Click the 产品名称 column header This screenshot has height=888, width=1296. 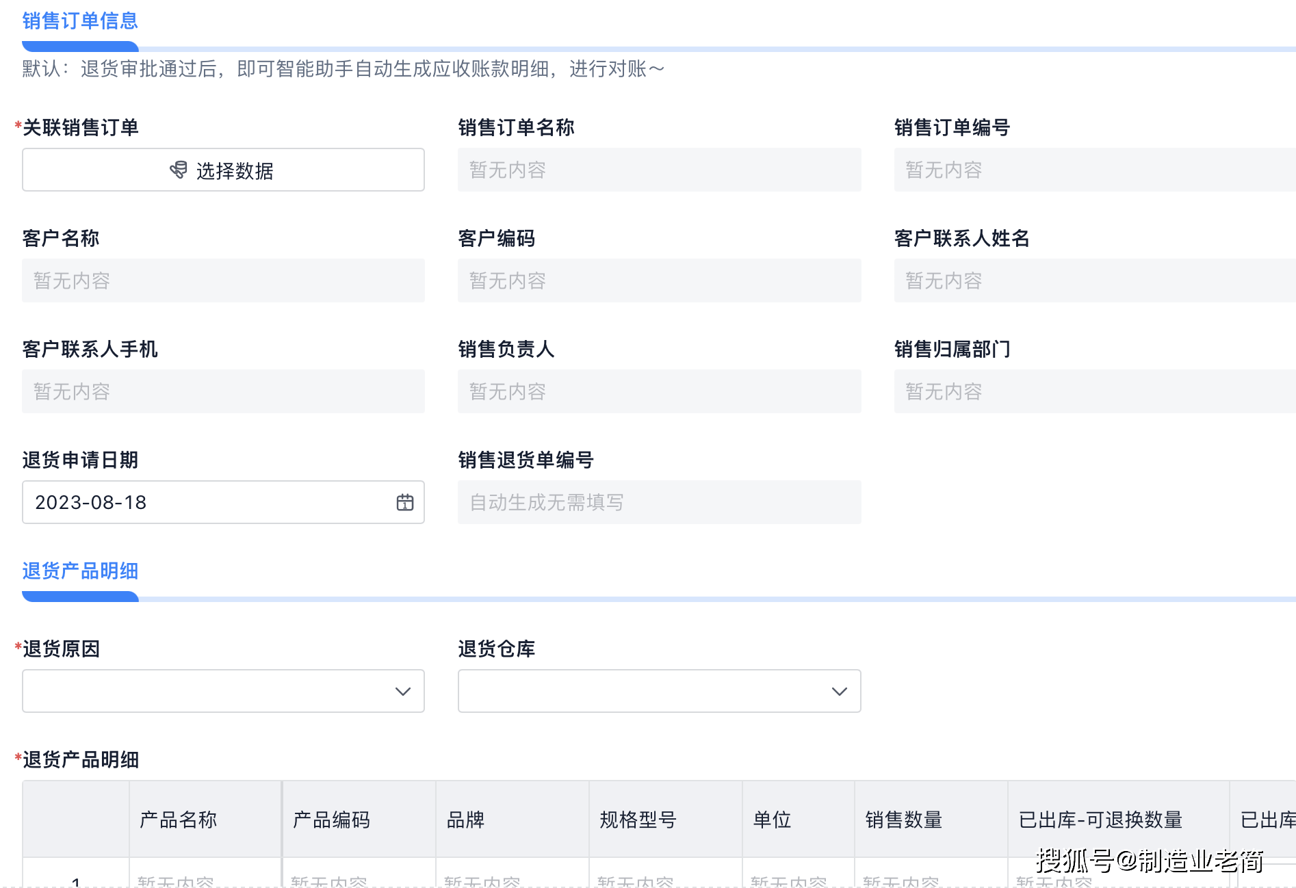(x=205, y=820)
